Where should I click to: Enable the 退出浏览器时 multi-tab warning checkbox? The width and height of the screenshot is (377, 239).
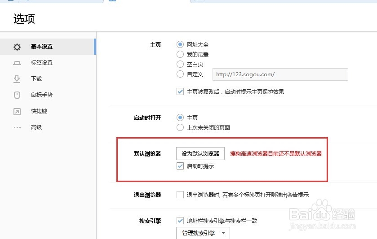point(180,195)
